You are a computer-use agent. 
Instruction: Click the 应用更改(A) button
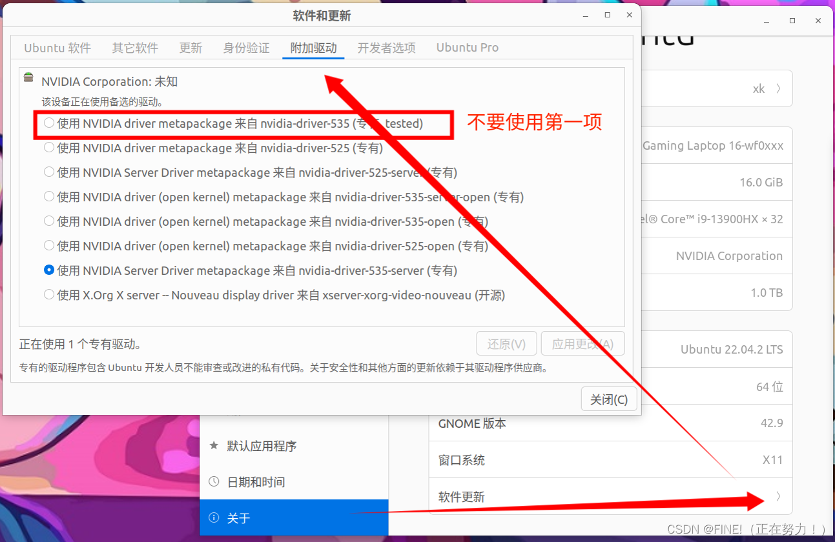pyautogui.click(x=582, y=344)
